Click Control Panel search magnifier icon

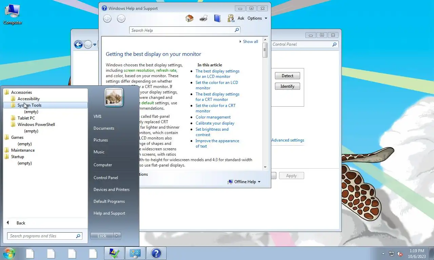click(334, 44)
